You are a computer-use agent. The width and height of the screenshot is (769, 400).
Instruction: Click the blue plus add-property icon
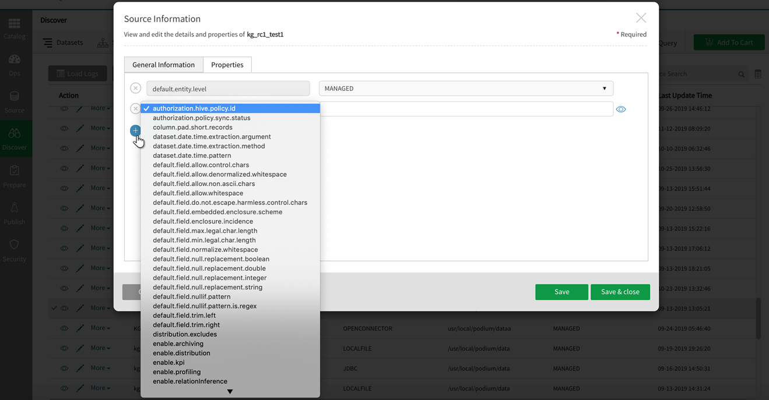tap(135, 130)
